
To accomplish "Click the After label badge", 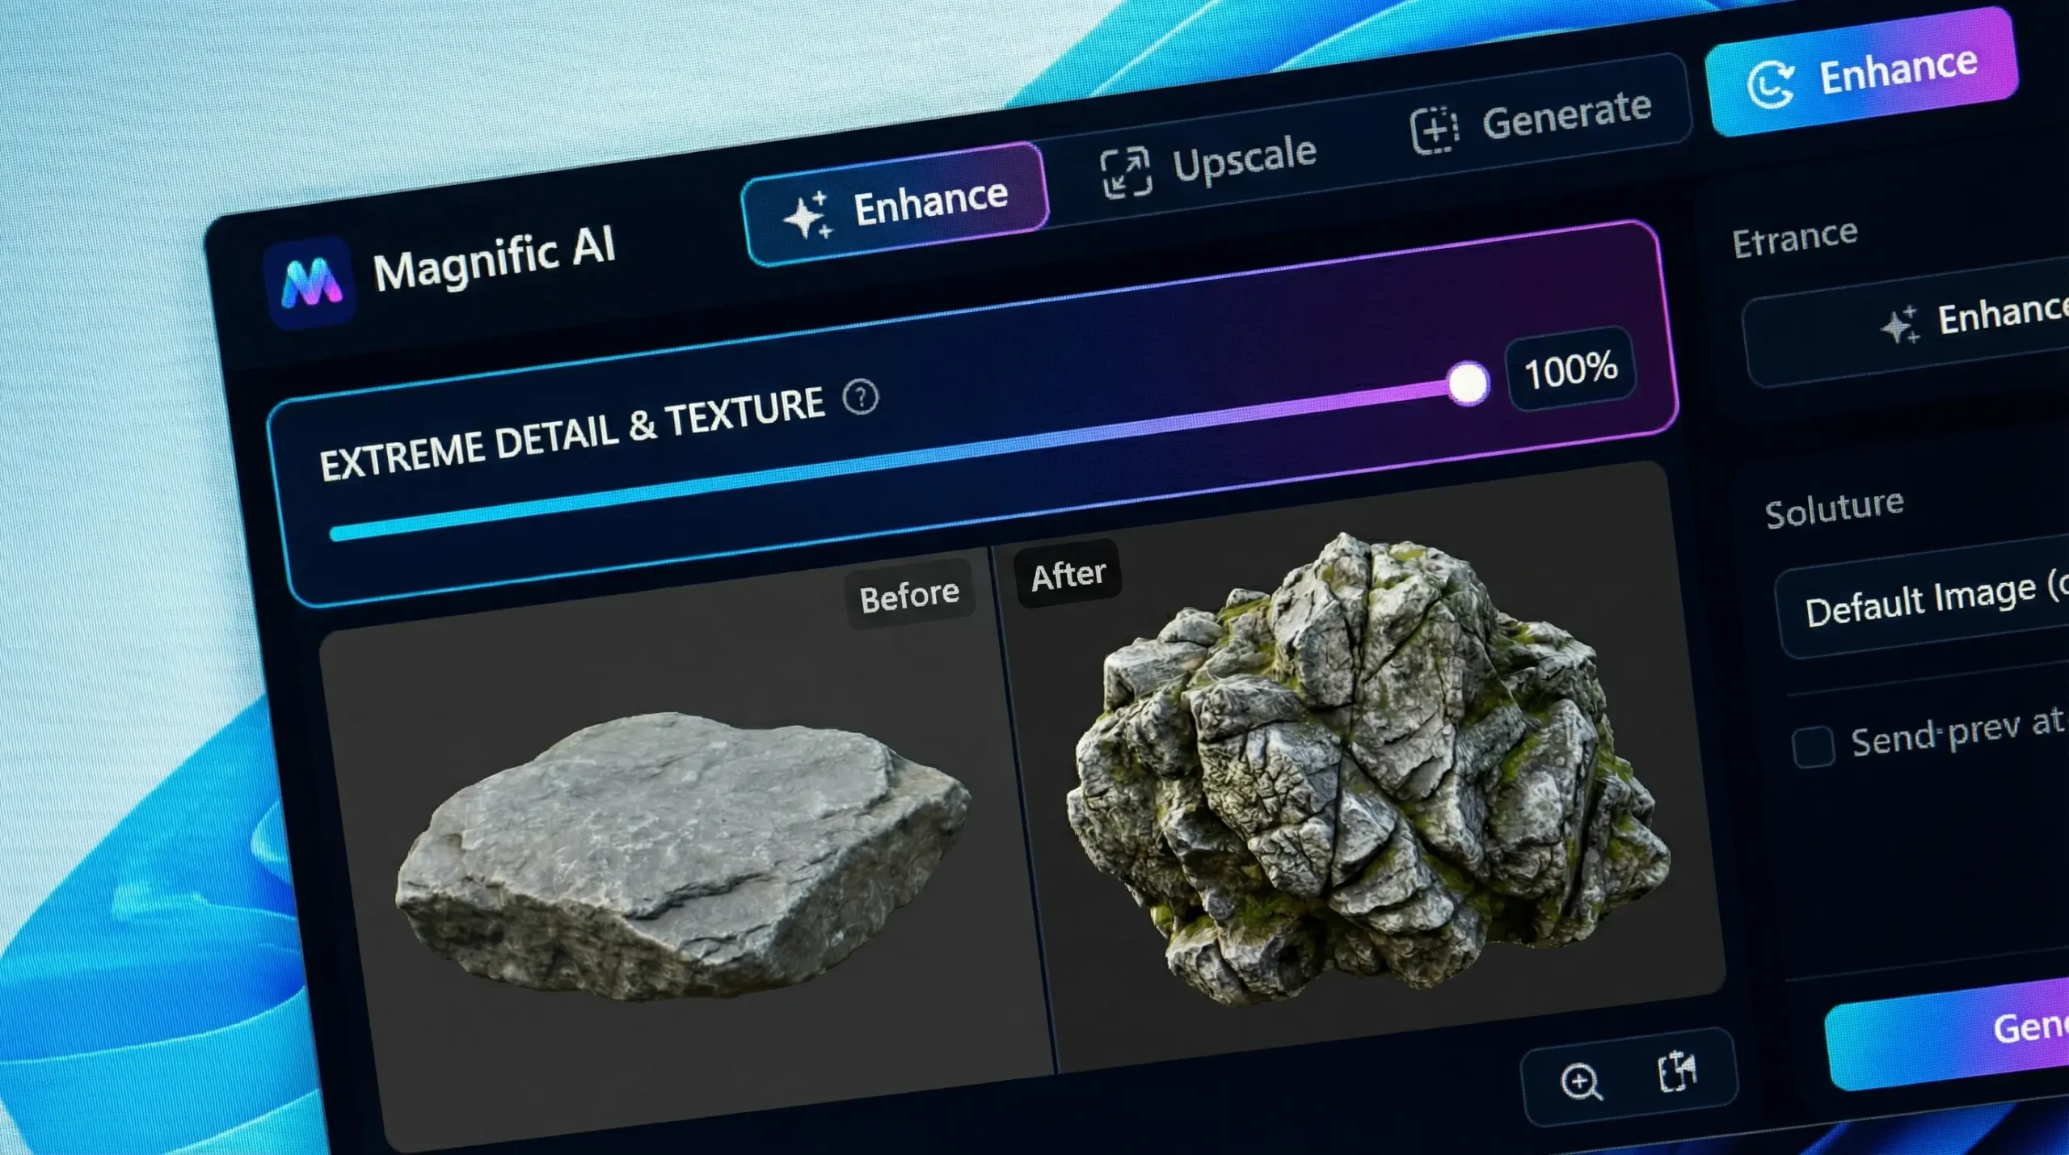I will tap(1068, 575).
